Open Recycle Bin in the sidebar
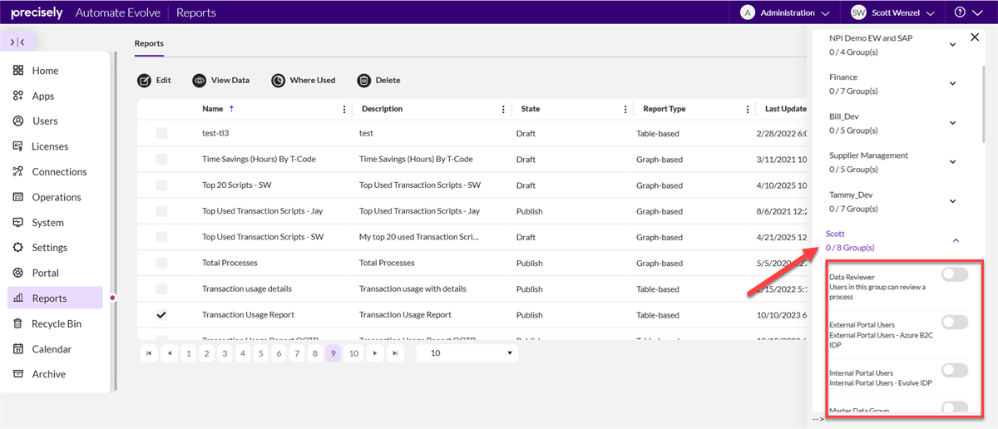 [x=56, y=323]
